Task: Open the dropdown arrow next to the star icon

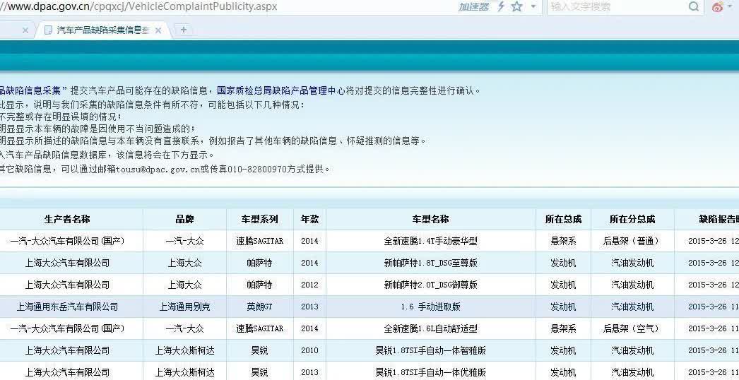Action: pos(533,6)
